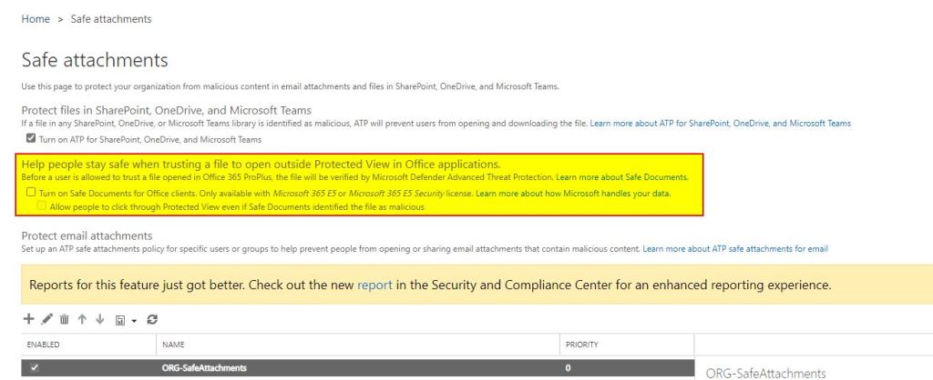Click the decrease priority down arrow

99,319
